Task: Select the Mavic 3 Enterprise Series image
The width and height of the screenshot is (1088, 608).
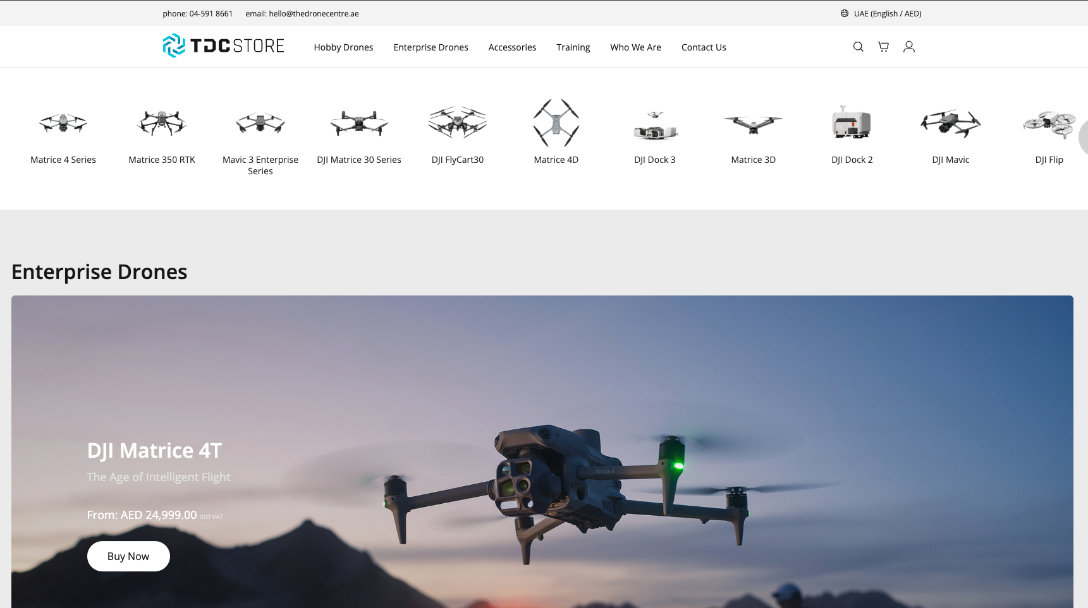Action: (260, 122)
